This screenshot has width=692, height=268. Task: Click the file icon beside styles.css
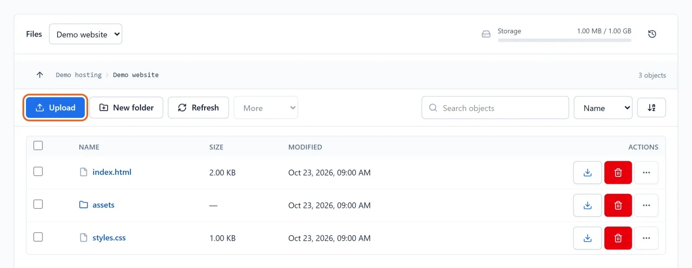(83, 238)
